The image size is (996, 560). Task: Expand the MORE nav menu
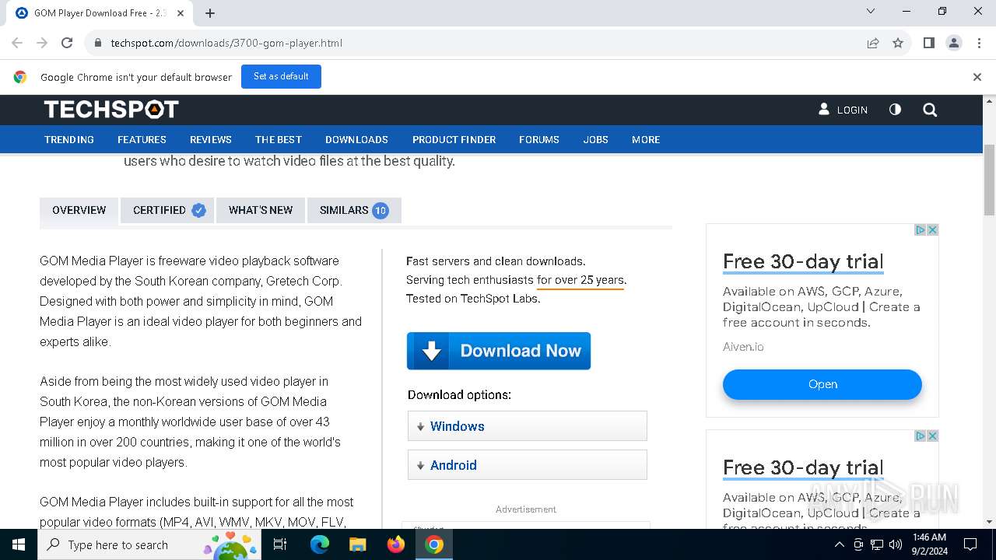[646, 139]
